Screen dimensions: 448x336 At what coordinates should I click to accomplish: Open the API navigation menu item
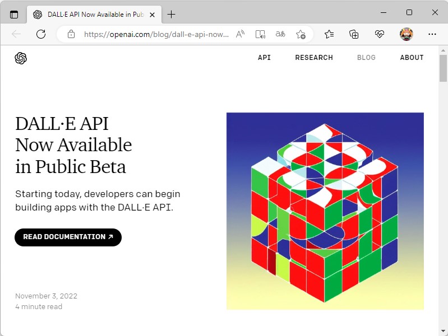(264, 58)
